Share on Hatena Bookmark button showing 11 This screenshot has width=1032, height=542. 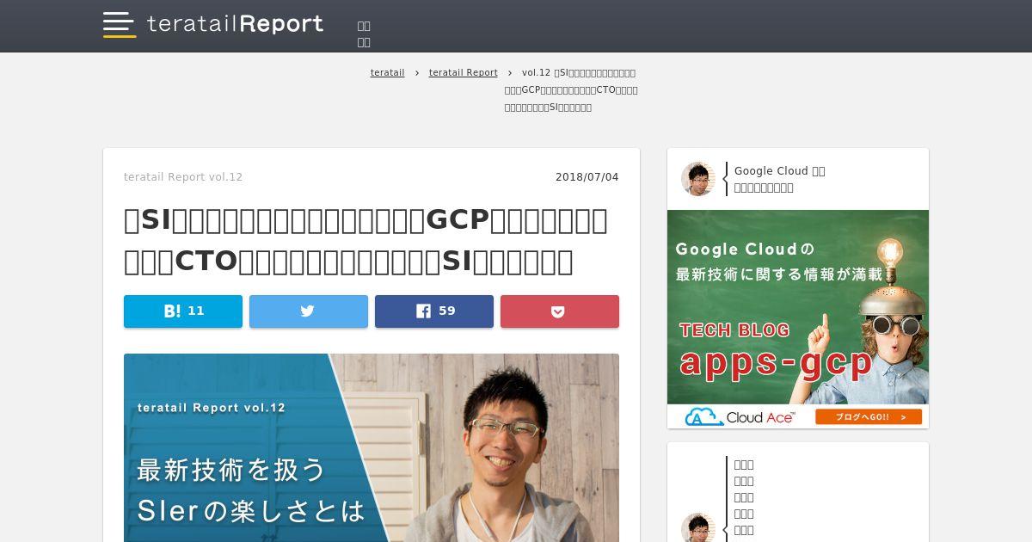[x=183, y=311]
